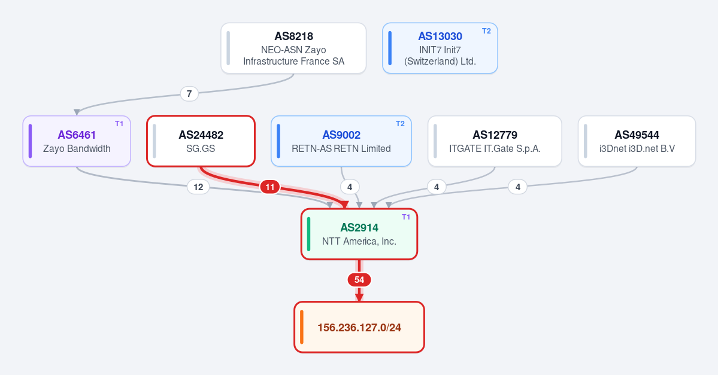The height and width of the screenshot is (375, 718).
Task: Click the edge label showing 7
Action: point(189,94)
